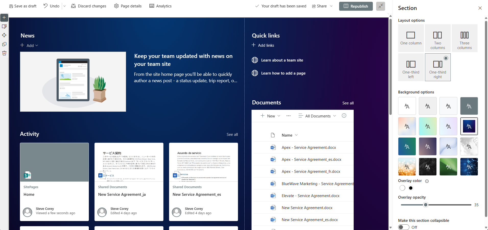The height and width of the screenshot is (230, 488).
Task: Open Page details gear option
Action: click(128, 6)
